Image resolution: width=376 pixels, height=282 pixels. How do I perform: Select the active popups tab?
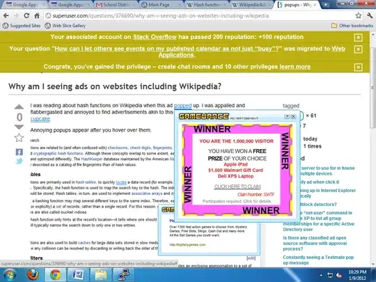click(297, 5)
